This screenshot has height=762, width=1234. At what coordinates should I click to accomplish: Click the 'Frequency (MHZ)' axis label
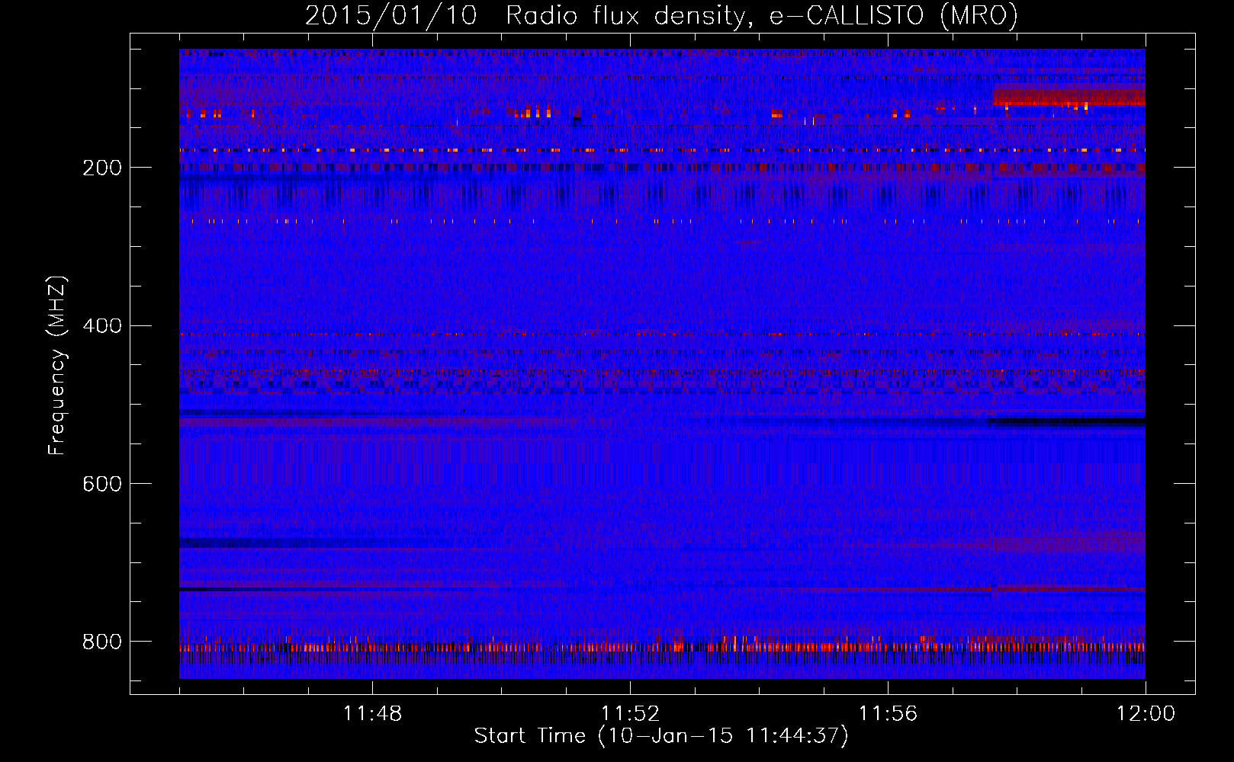pos(57,365)
